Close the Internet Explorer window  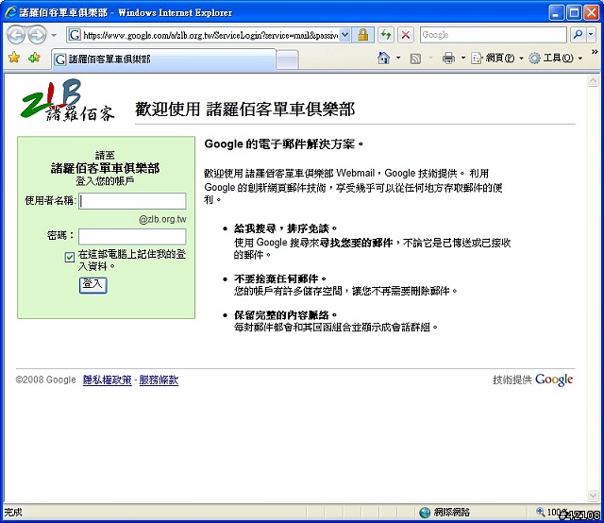tap(592, 12)
